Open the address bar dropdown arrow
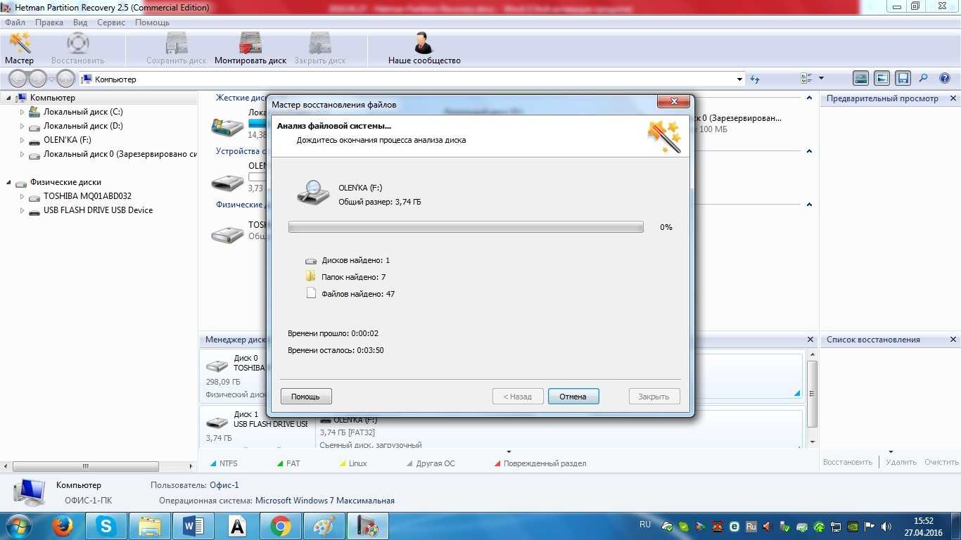 pos(739,79)
